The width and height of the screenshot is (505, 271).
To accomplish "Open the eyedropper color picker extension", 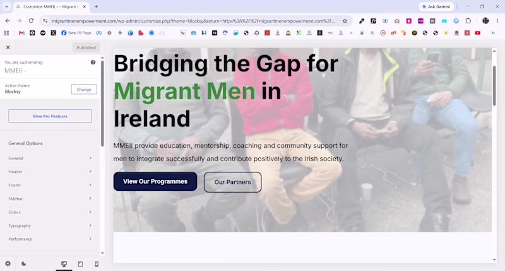I will coord(362,21).
